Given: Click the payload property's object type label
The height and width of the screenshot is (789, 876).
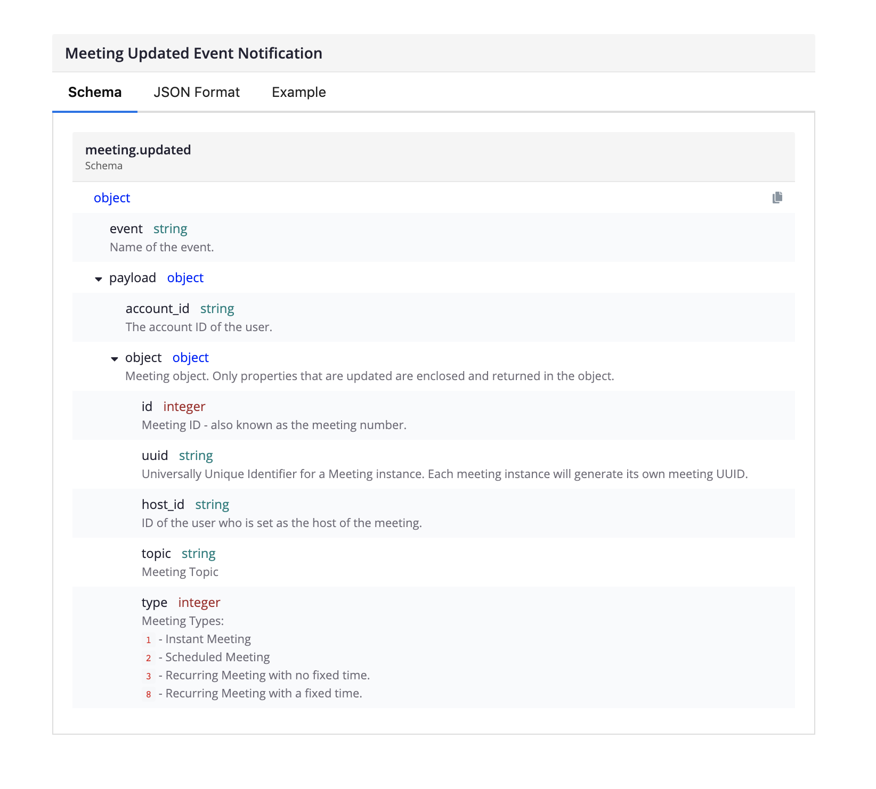Looking at the screenshot, I should (x=185, y=278).
